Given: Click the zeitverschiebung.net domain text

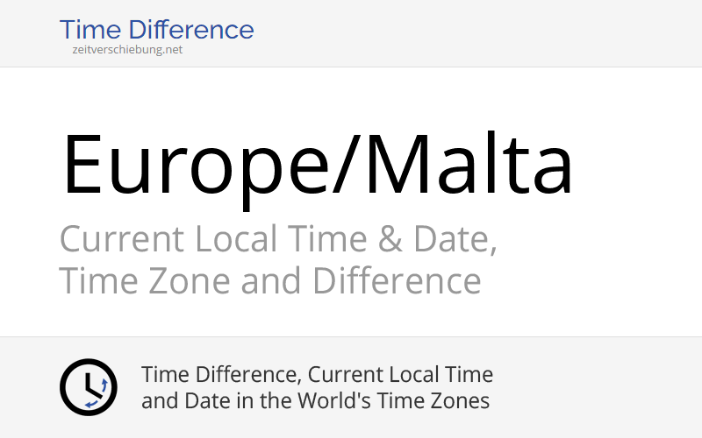Looking at the screenshot, I should tap(128, 50).
